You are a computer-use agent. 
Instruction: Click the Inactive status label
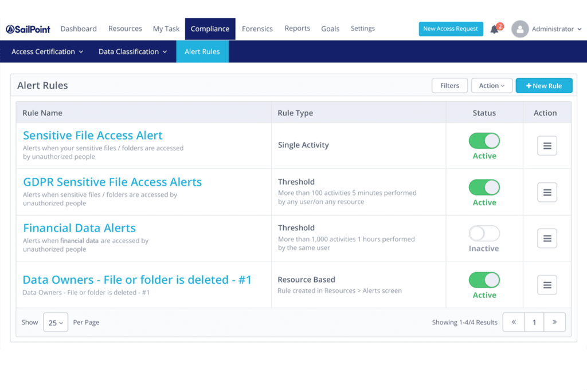[484, 248]
